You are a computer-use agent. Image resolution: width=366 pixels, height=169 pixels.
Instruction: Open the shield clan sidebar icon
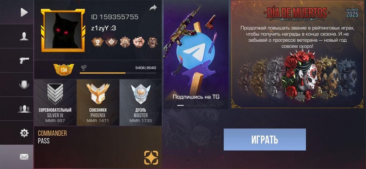pos(24,84)
